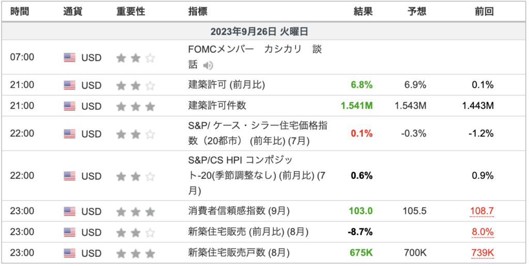Click 重要性 column header
The width and height of the screenshot is (529, 266).
pyautogui.click(x=131, y=12)
